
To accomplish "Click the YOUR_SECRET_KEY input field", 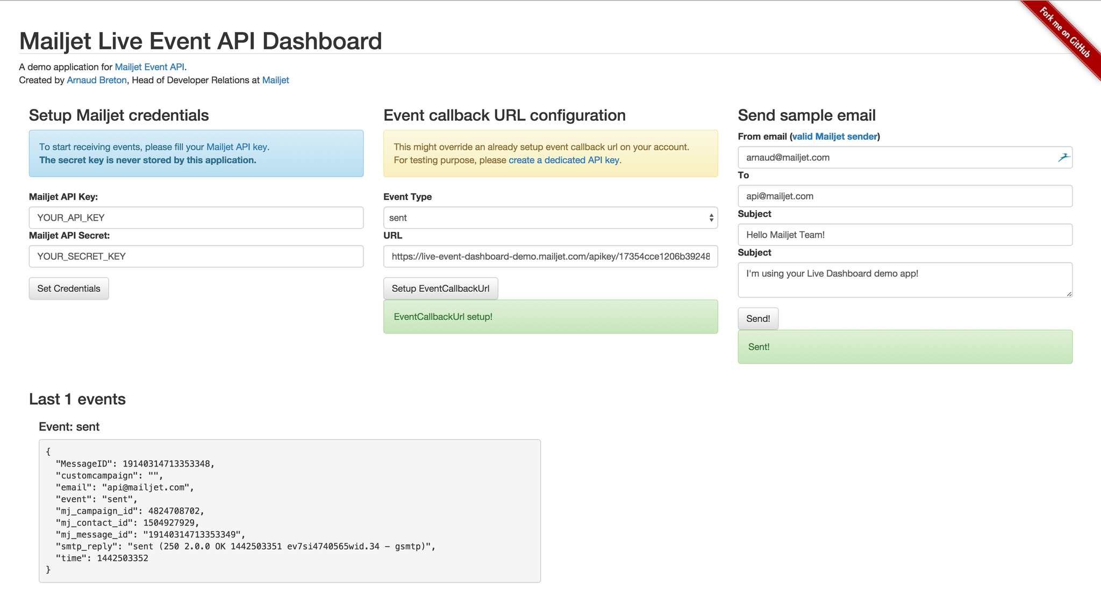I will point(196,256).
